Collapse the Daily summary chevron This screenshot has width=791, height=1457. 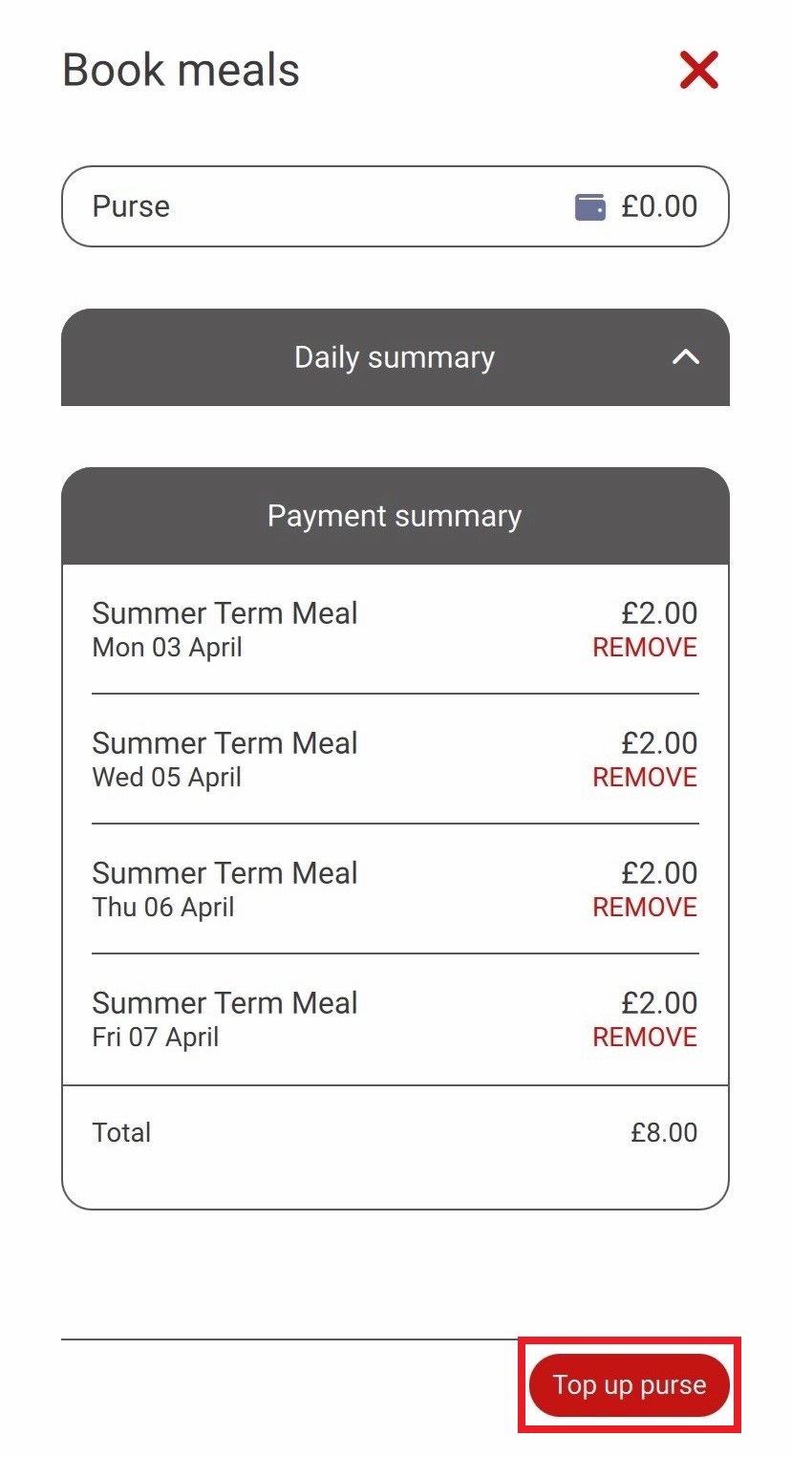pos(686,357)
